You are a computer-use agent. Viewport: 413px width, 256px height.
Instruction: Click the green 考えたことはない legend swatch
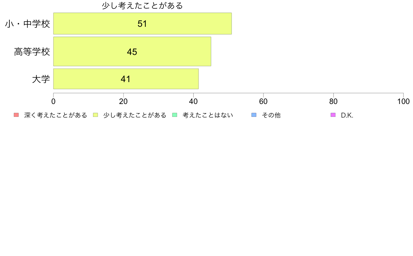[175, 115]
